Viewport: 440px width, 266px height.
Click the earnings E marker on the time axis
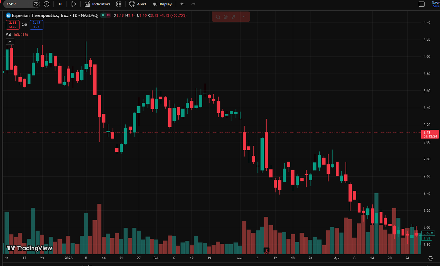point(267,251)
